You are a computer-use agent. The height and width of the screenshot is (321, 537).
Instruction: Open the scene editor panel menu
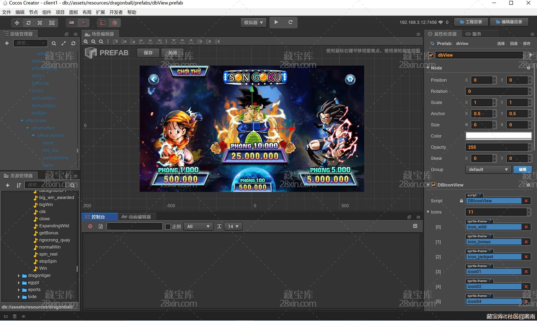click(x=418, y=34)
